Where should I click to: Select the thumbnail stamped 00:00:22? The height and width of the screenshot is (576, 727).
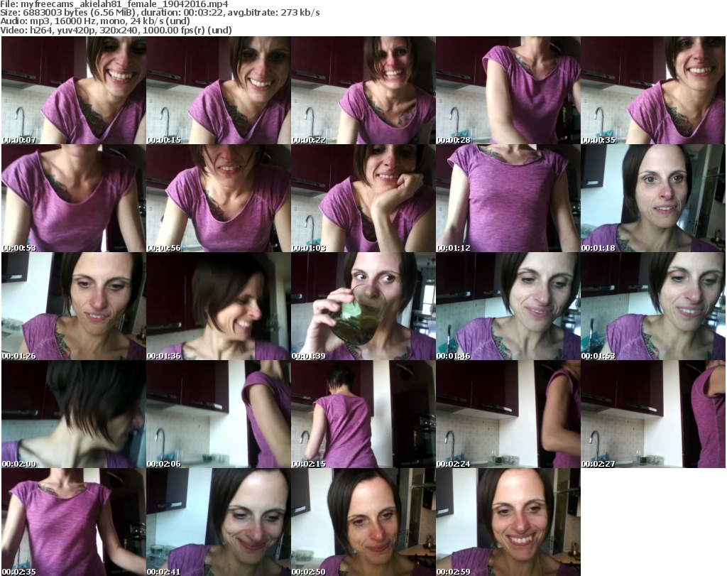click(x=363, y=90)
